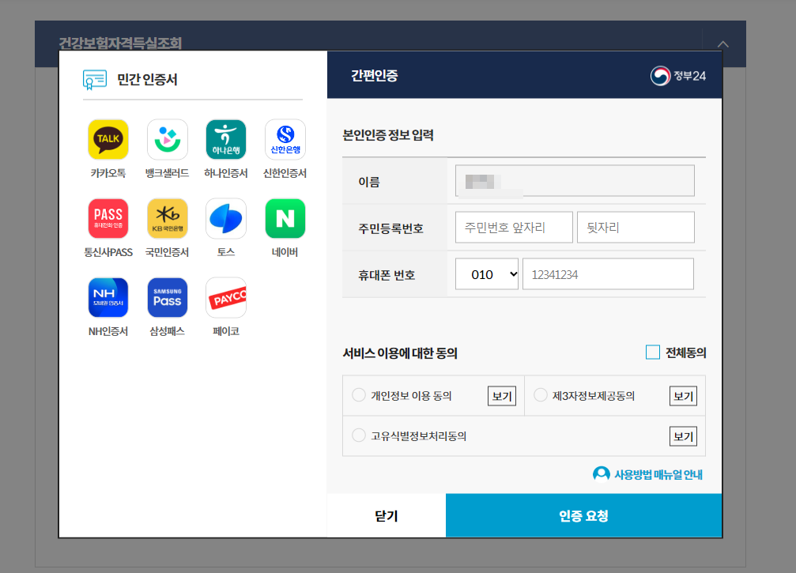
Task: View 개인정보 이용 동의 details with 보기
Action: [502, 396]
